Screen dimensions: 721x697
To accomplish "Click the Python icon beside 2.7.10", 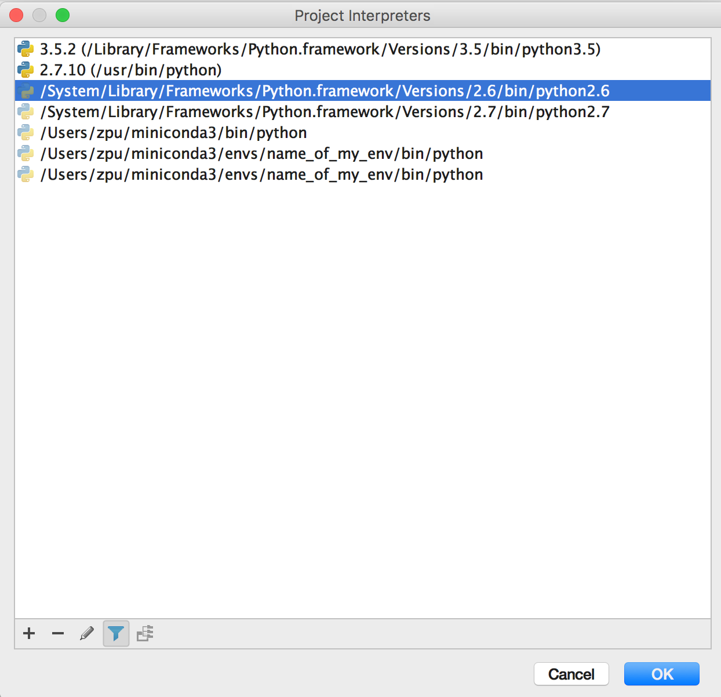I will pos(26,70).
